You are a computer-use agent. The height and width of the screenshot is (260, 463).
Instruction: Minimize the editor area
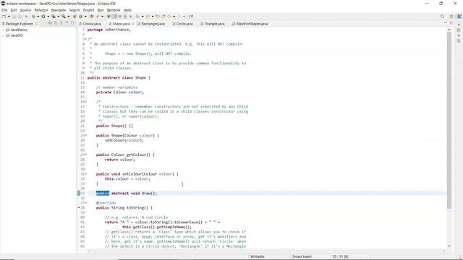tap(446, 23)
